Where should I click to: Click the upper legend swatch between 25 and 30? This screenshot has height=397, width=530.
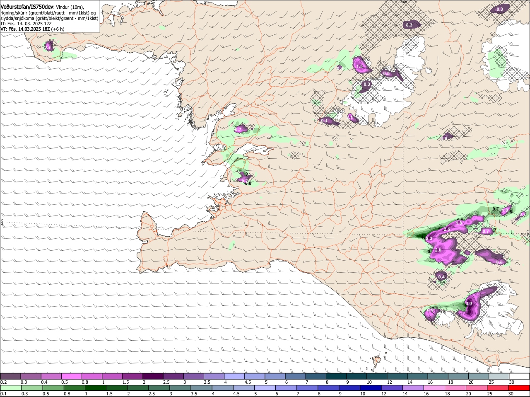[499, 376]
